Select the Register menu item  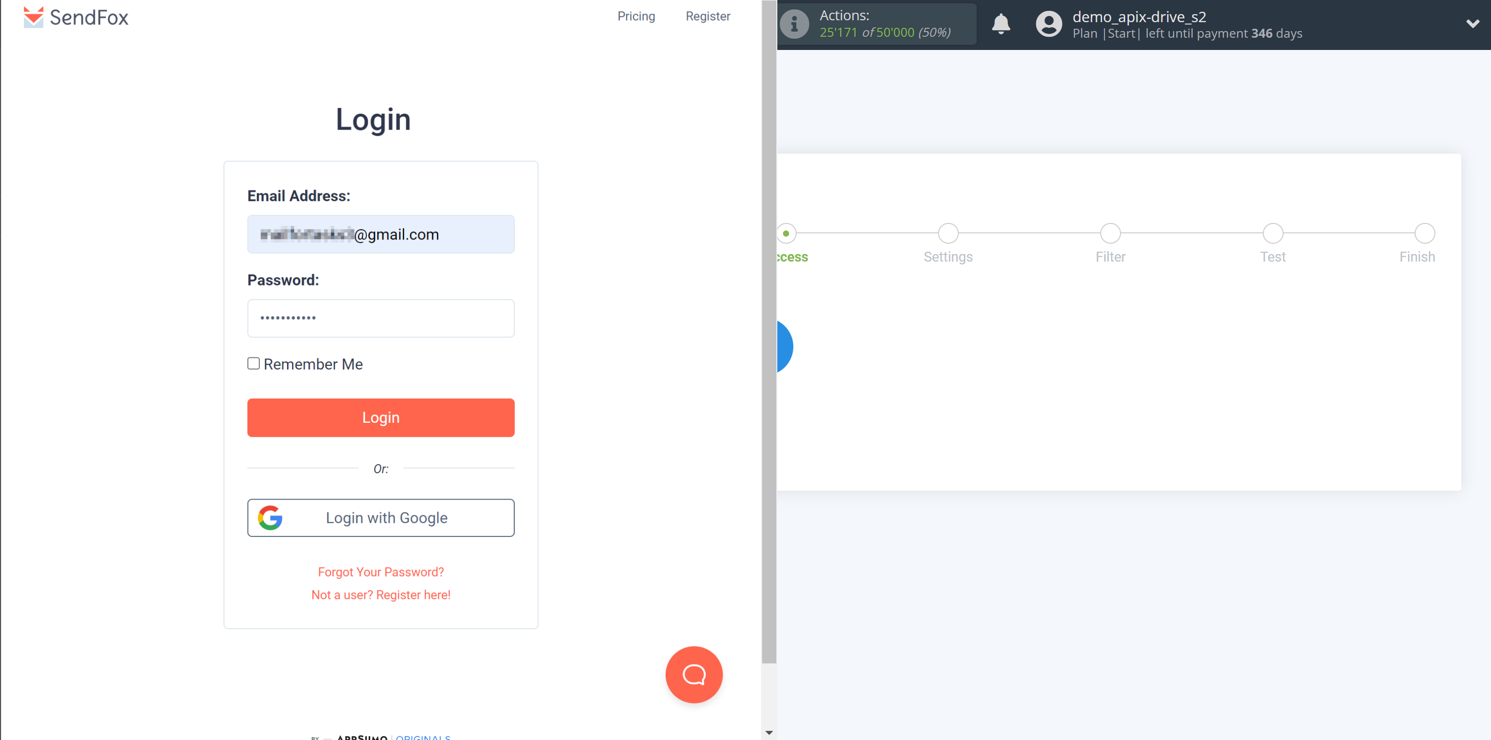pos(708,16)
